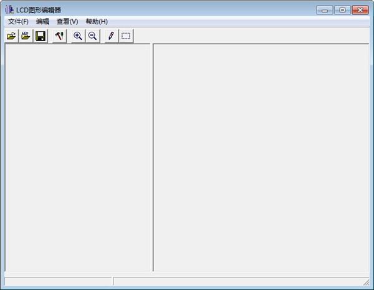Close the LCD图形编辑器 window

click(x=360, y=10)
